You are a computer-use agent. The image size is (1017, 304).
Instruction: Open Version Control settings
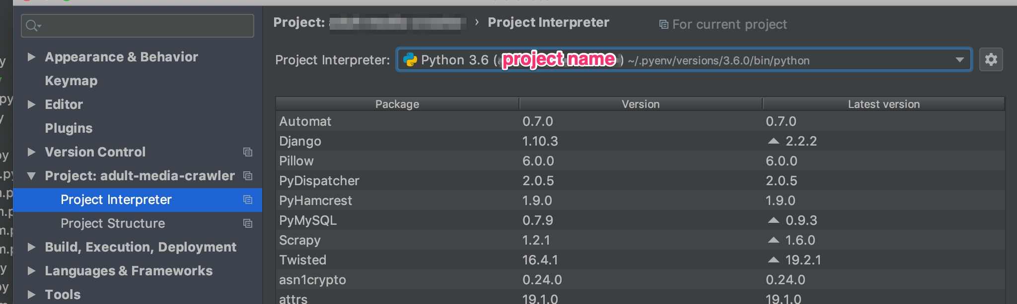pos(95,152)
